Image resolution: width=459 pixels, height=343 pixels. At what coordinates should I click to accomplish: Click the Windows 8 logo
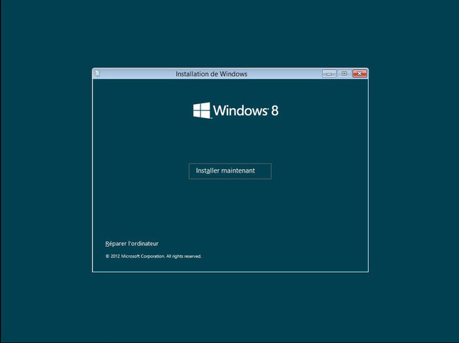[x=236, y=110]
